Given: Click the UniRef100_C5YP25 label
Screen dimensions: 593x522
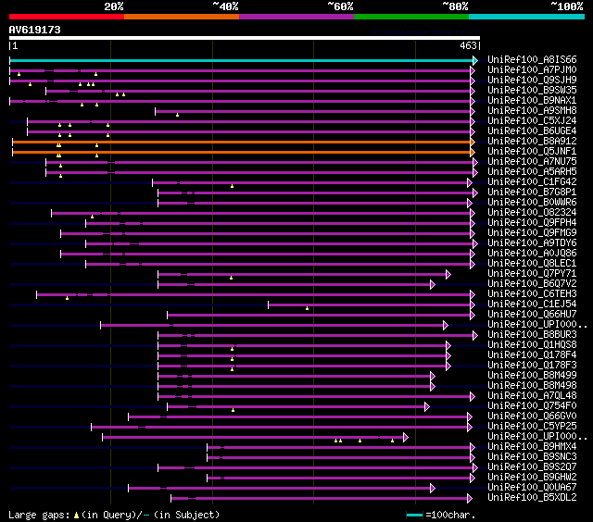Looking at the screenshot, I should 532,427.
